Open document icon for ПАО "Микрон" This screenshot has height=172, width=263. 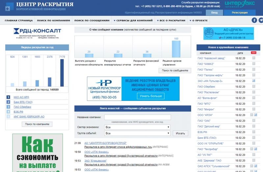pyautogui.click(x=254, y=109)
